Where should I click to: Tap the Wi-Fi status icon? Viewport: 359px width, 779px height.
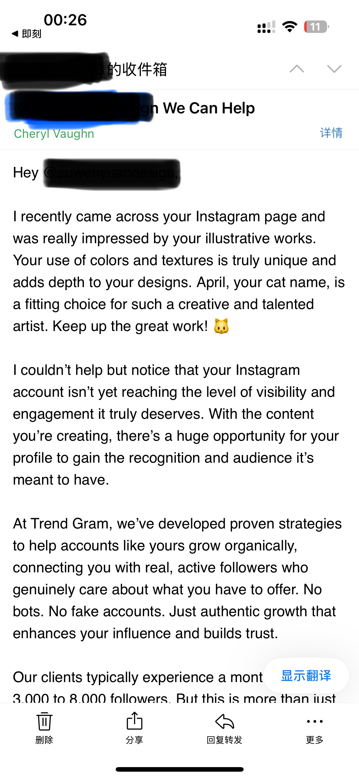pos(290,27)
